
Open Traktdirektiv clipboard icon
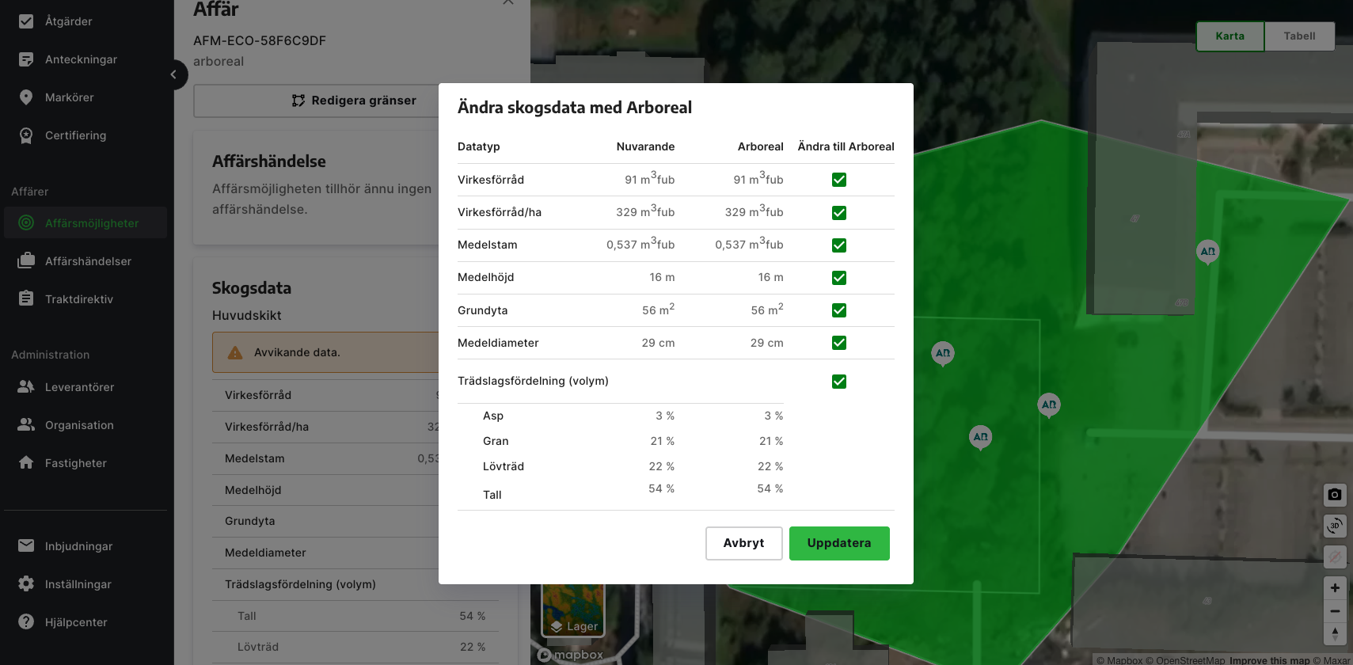26,298
